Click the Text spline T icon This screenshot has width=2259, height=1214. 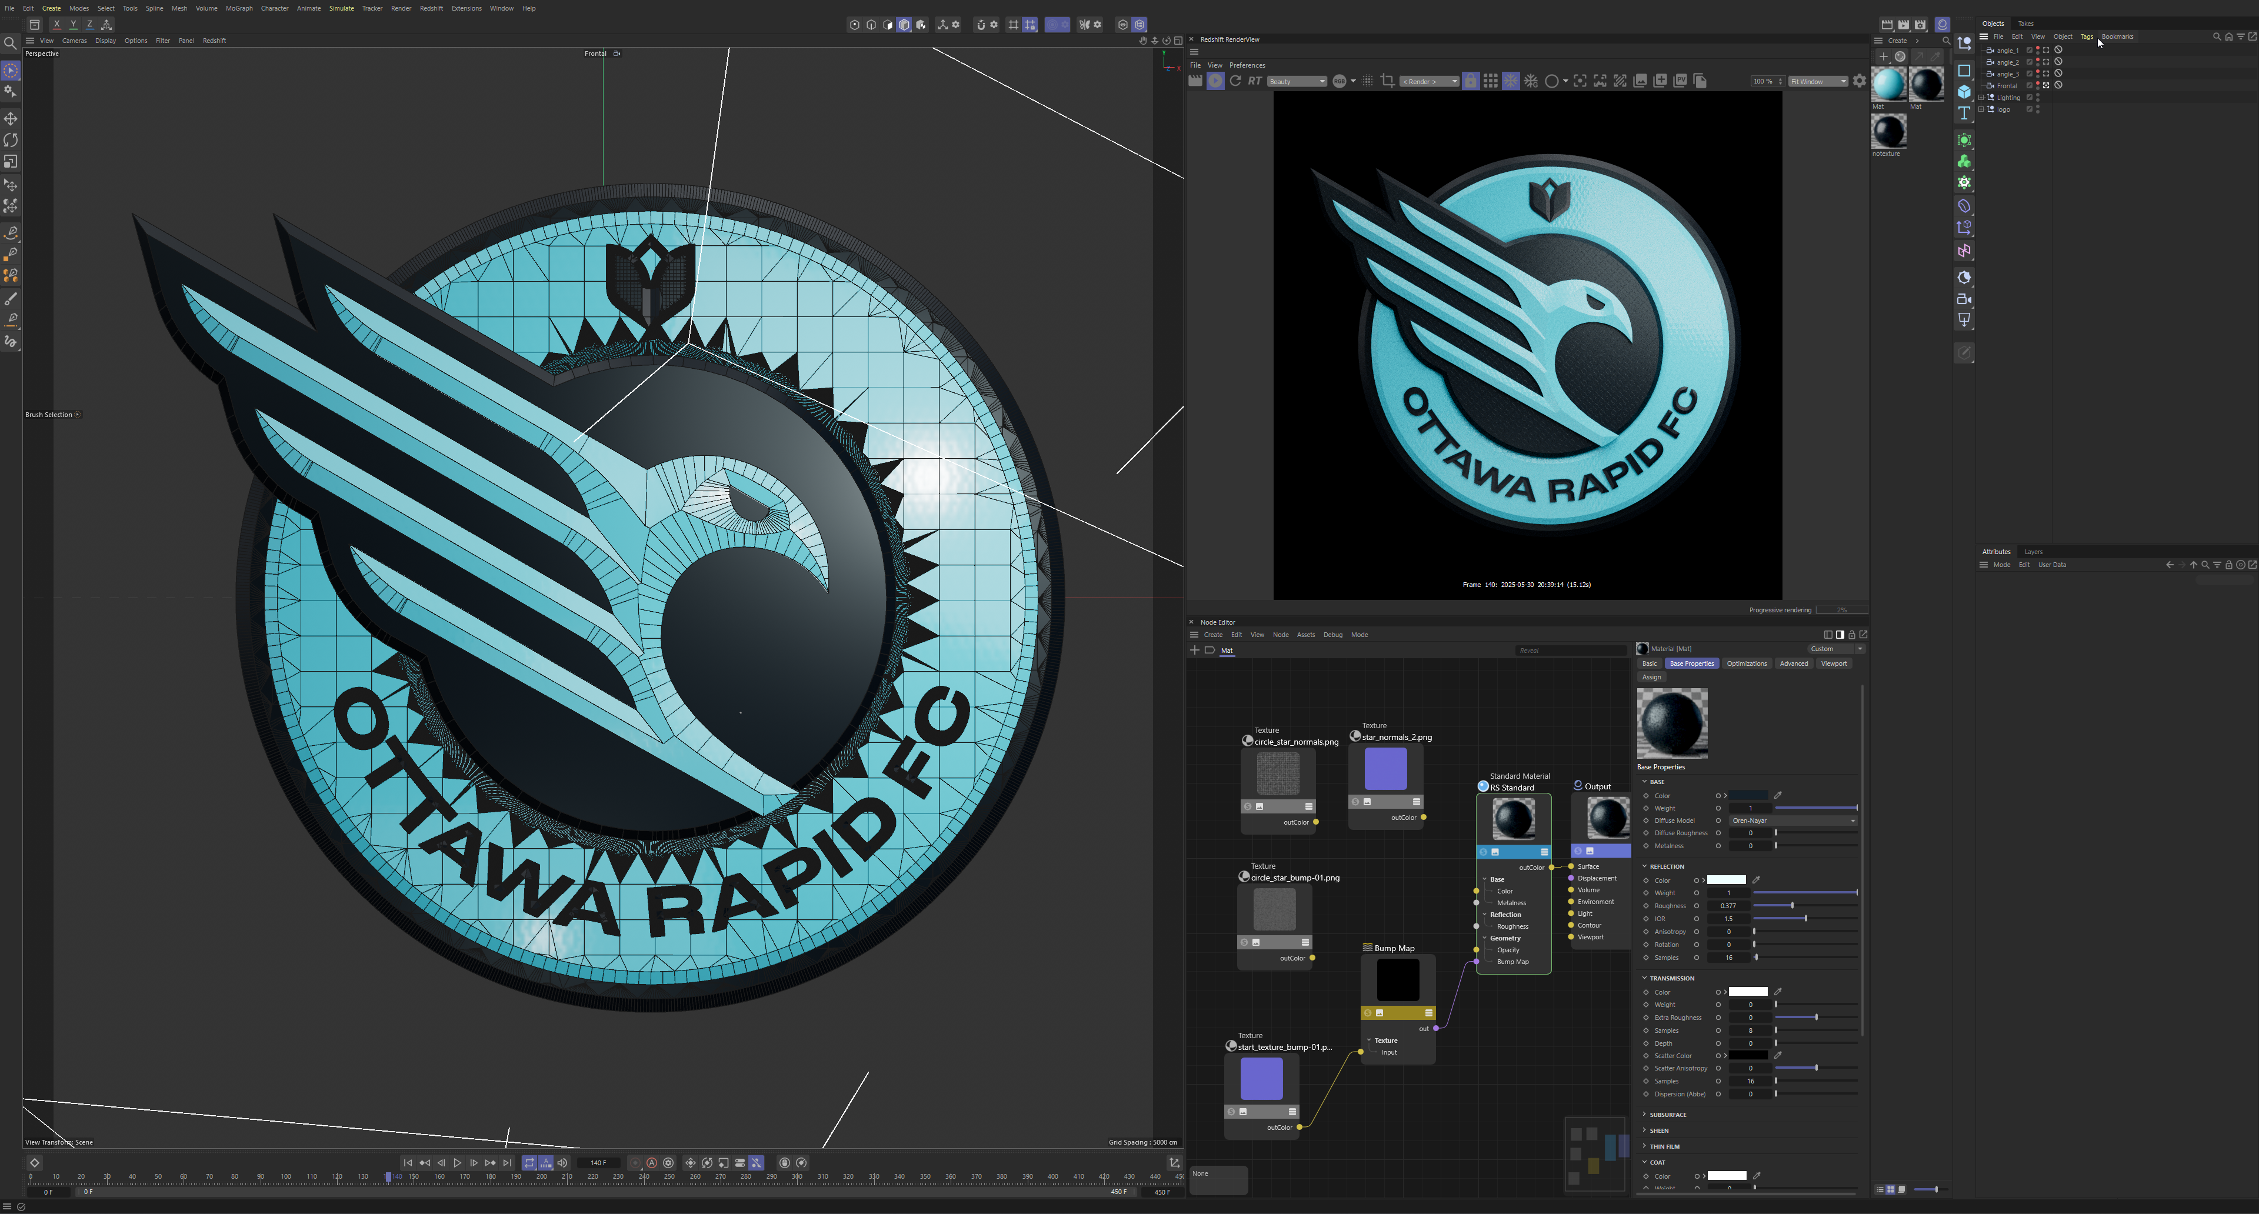1964,113
